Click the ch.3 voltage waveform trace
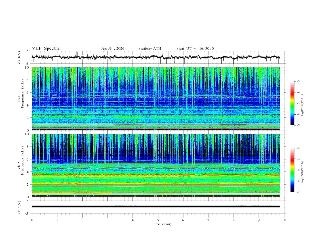The width and height of the screenshot is (320, 247). click(156, 207)
